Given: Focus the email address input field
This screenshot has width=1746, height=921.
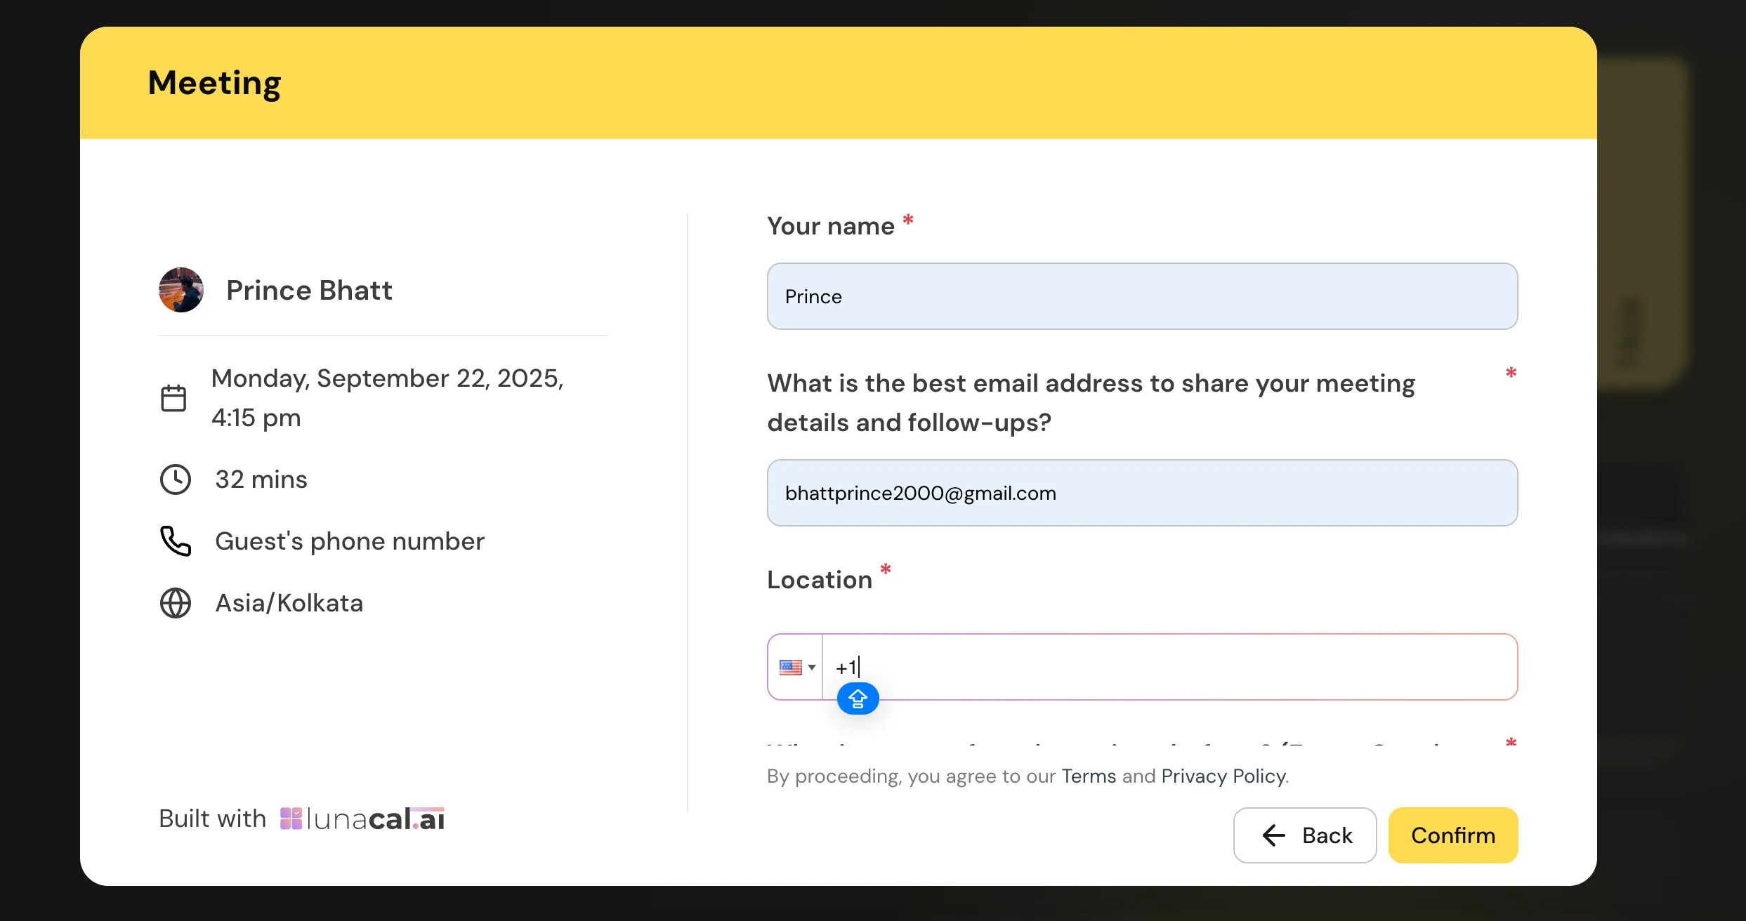Looking at the screenshot, I should 1142,493.
